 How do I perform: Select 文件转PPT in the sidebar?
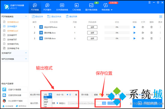tap(12, 35)
